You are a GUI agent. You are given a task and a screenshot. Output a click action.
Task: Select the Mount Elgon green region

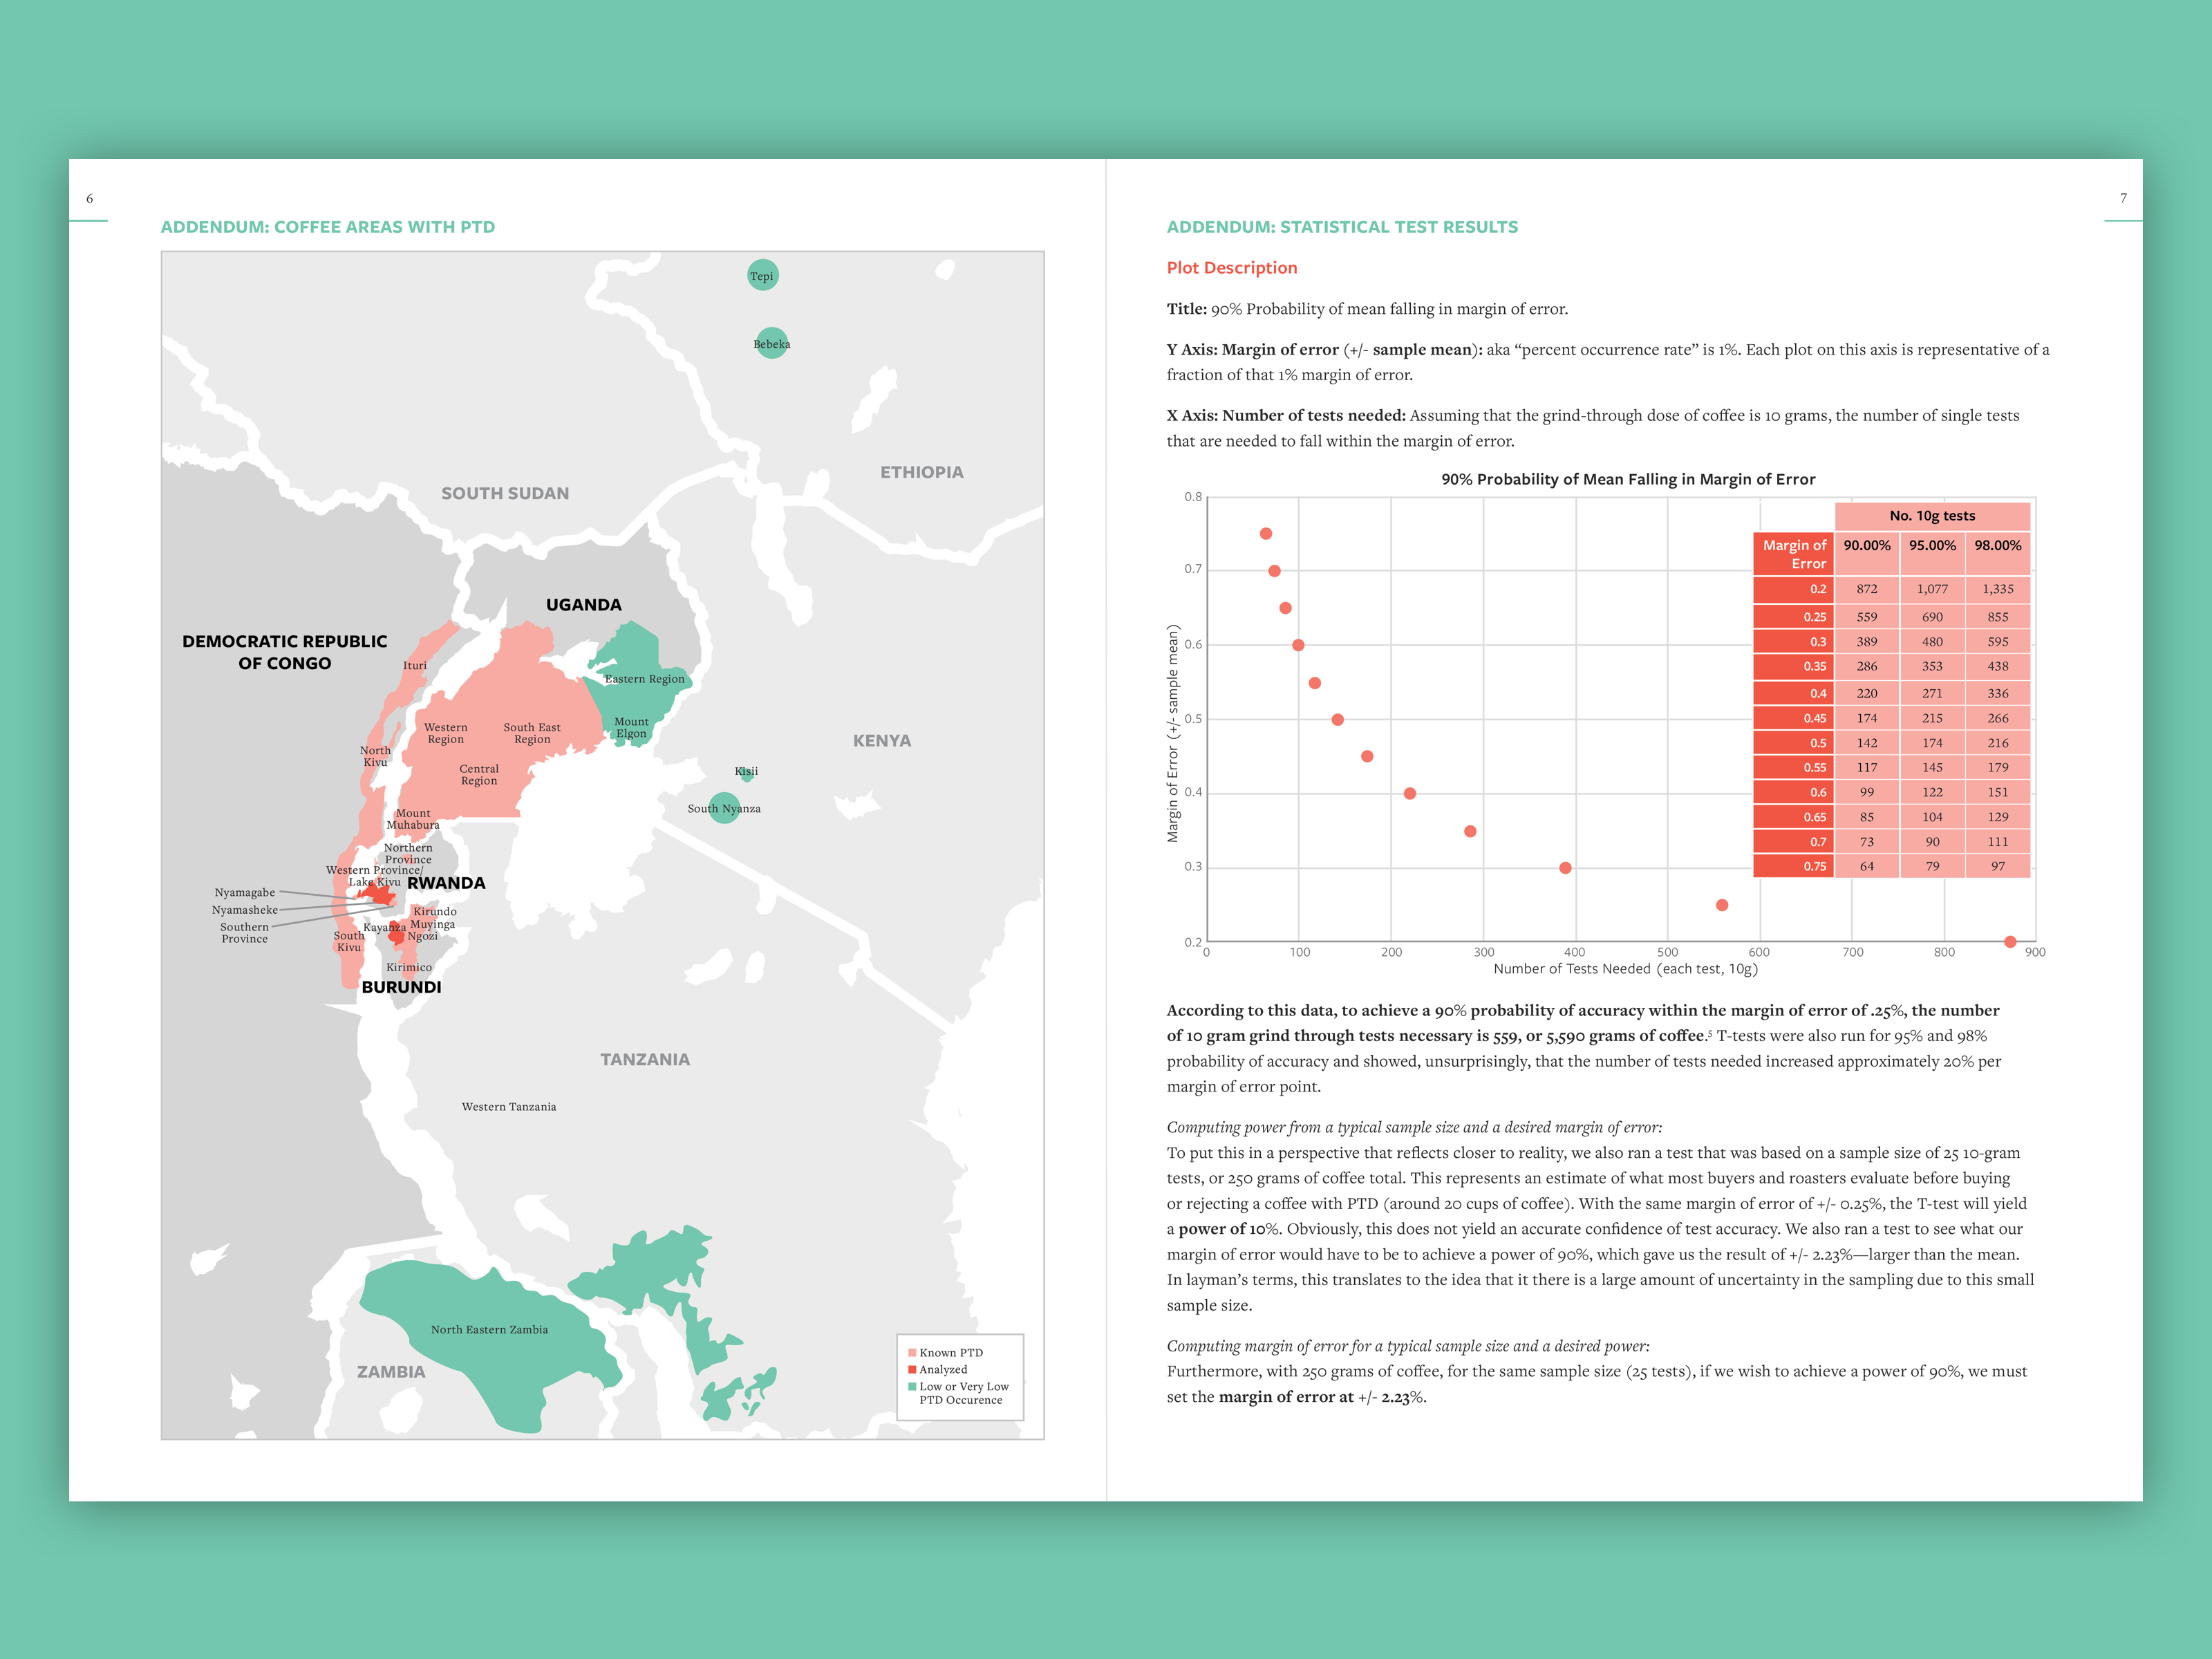[x=631, y=727]
